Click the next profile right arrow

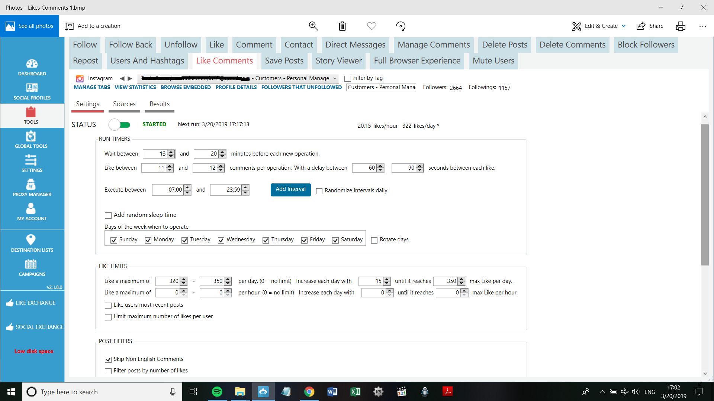click(x=130, y=79)
